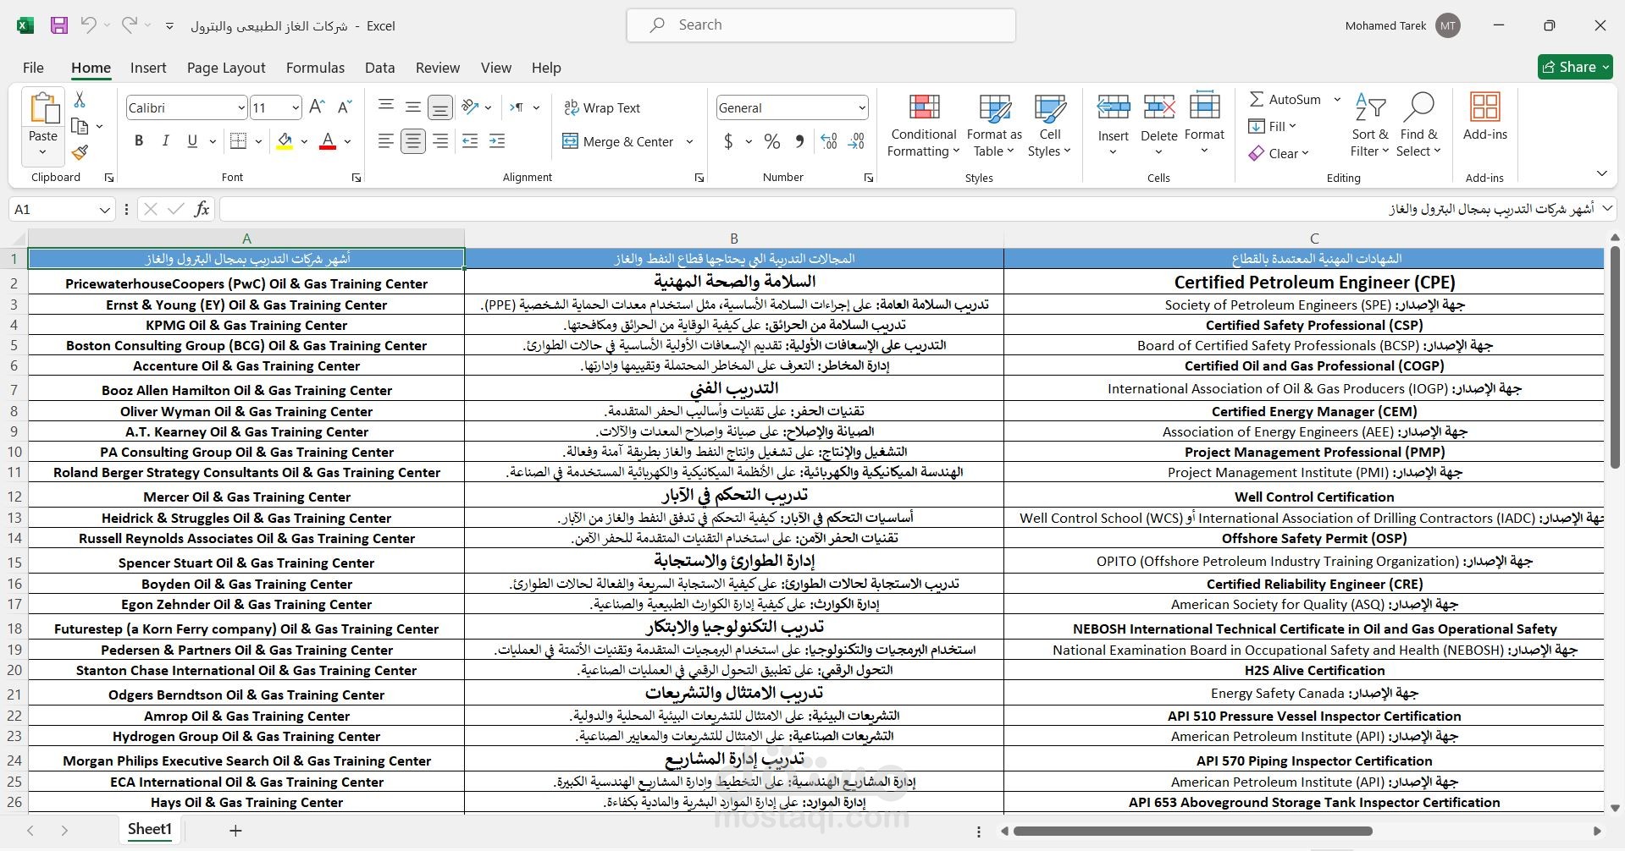Open Find & Select options
The width and height of the screenshot is (1625, 851).
tap(1419, 125)
